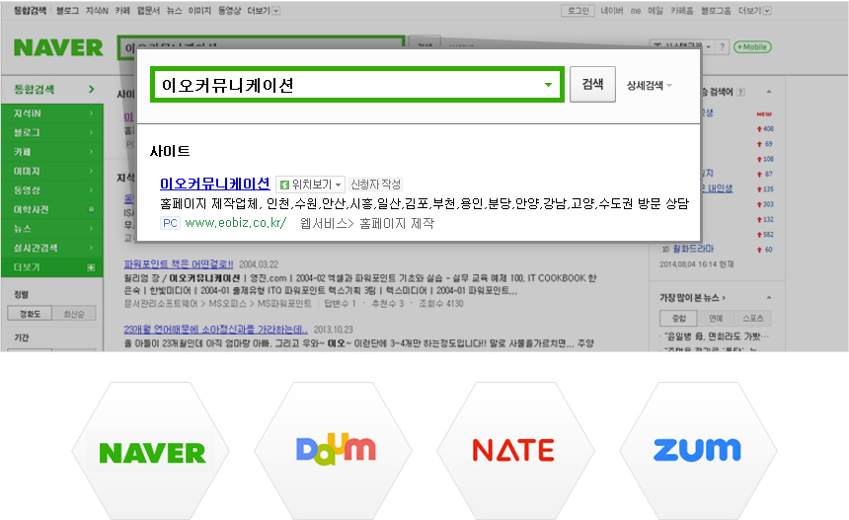Select 뉴스 in the top navigation

coord(174,10)
